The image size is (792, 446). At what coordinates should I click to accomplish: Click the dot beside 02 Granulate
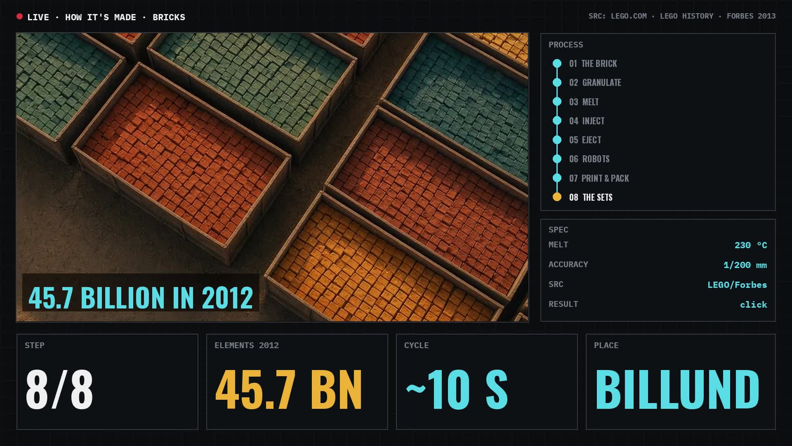pyautogui.click(x=557, y=82)
